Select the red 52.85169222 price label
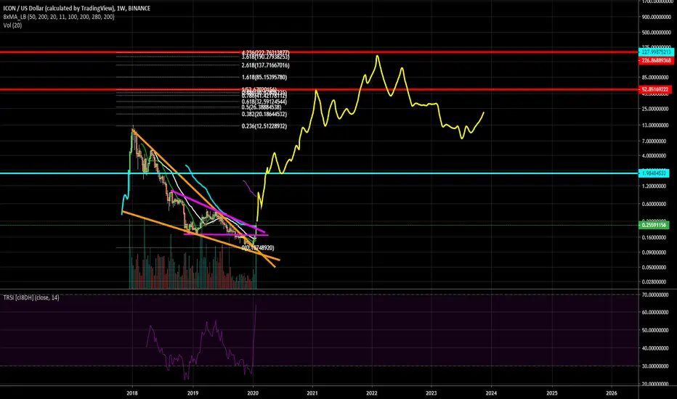This screenshot has height=399, width=677. click(x=654, y=90)
